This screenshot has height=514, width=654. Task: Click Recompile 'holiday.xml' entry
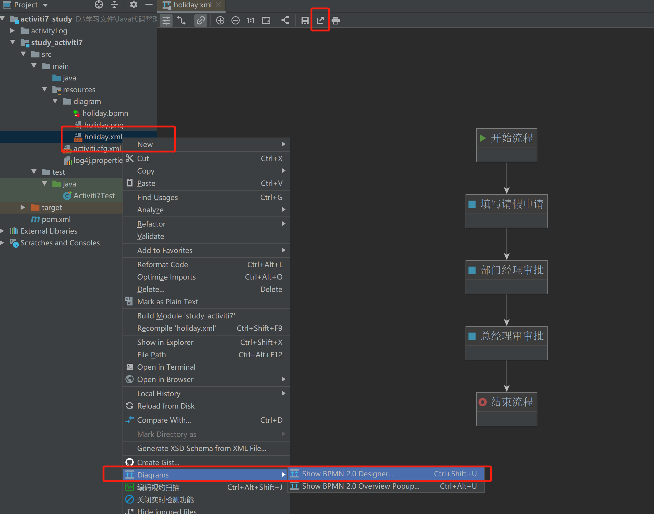pos(206,328)
